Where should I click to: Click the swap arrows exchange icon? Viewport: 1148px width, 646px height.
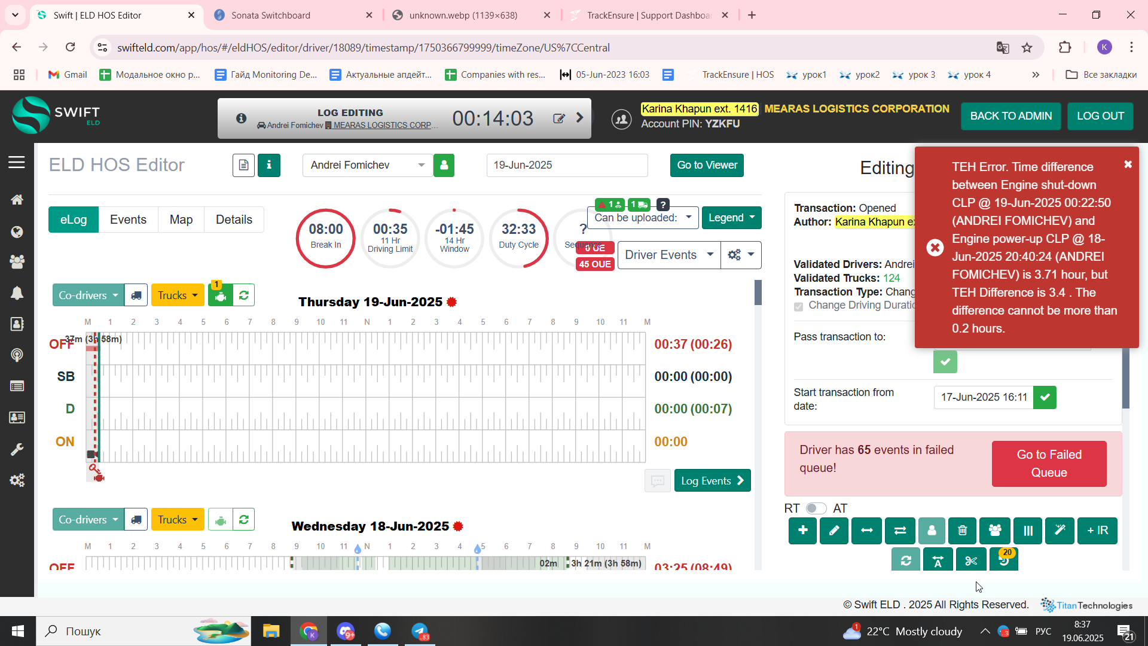(899, 531)
